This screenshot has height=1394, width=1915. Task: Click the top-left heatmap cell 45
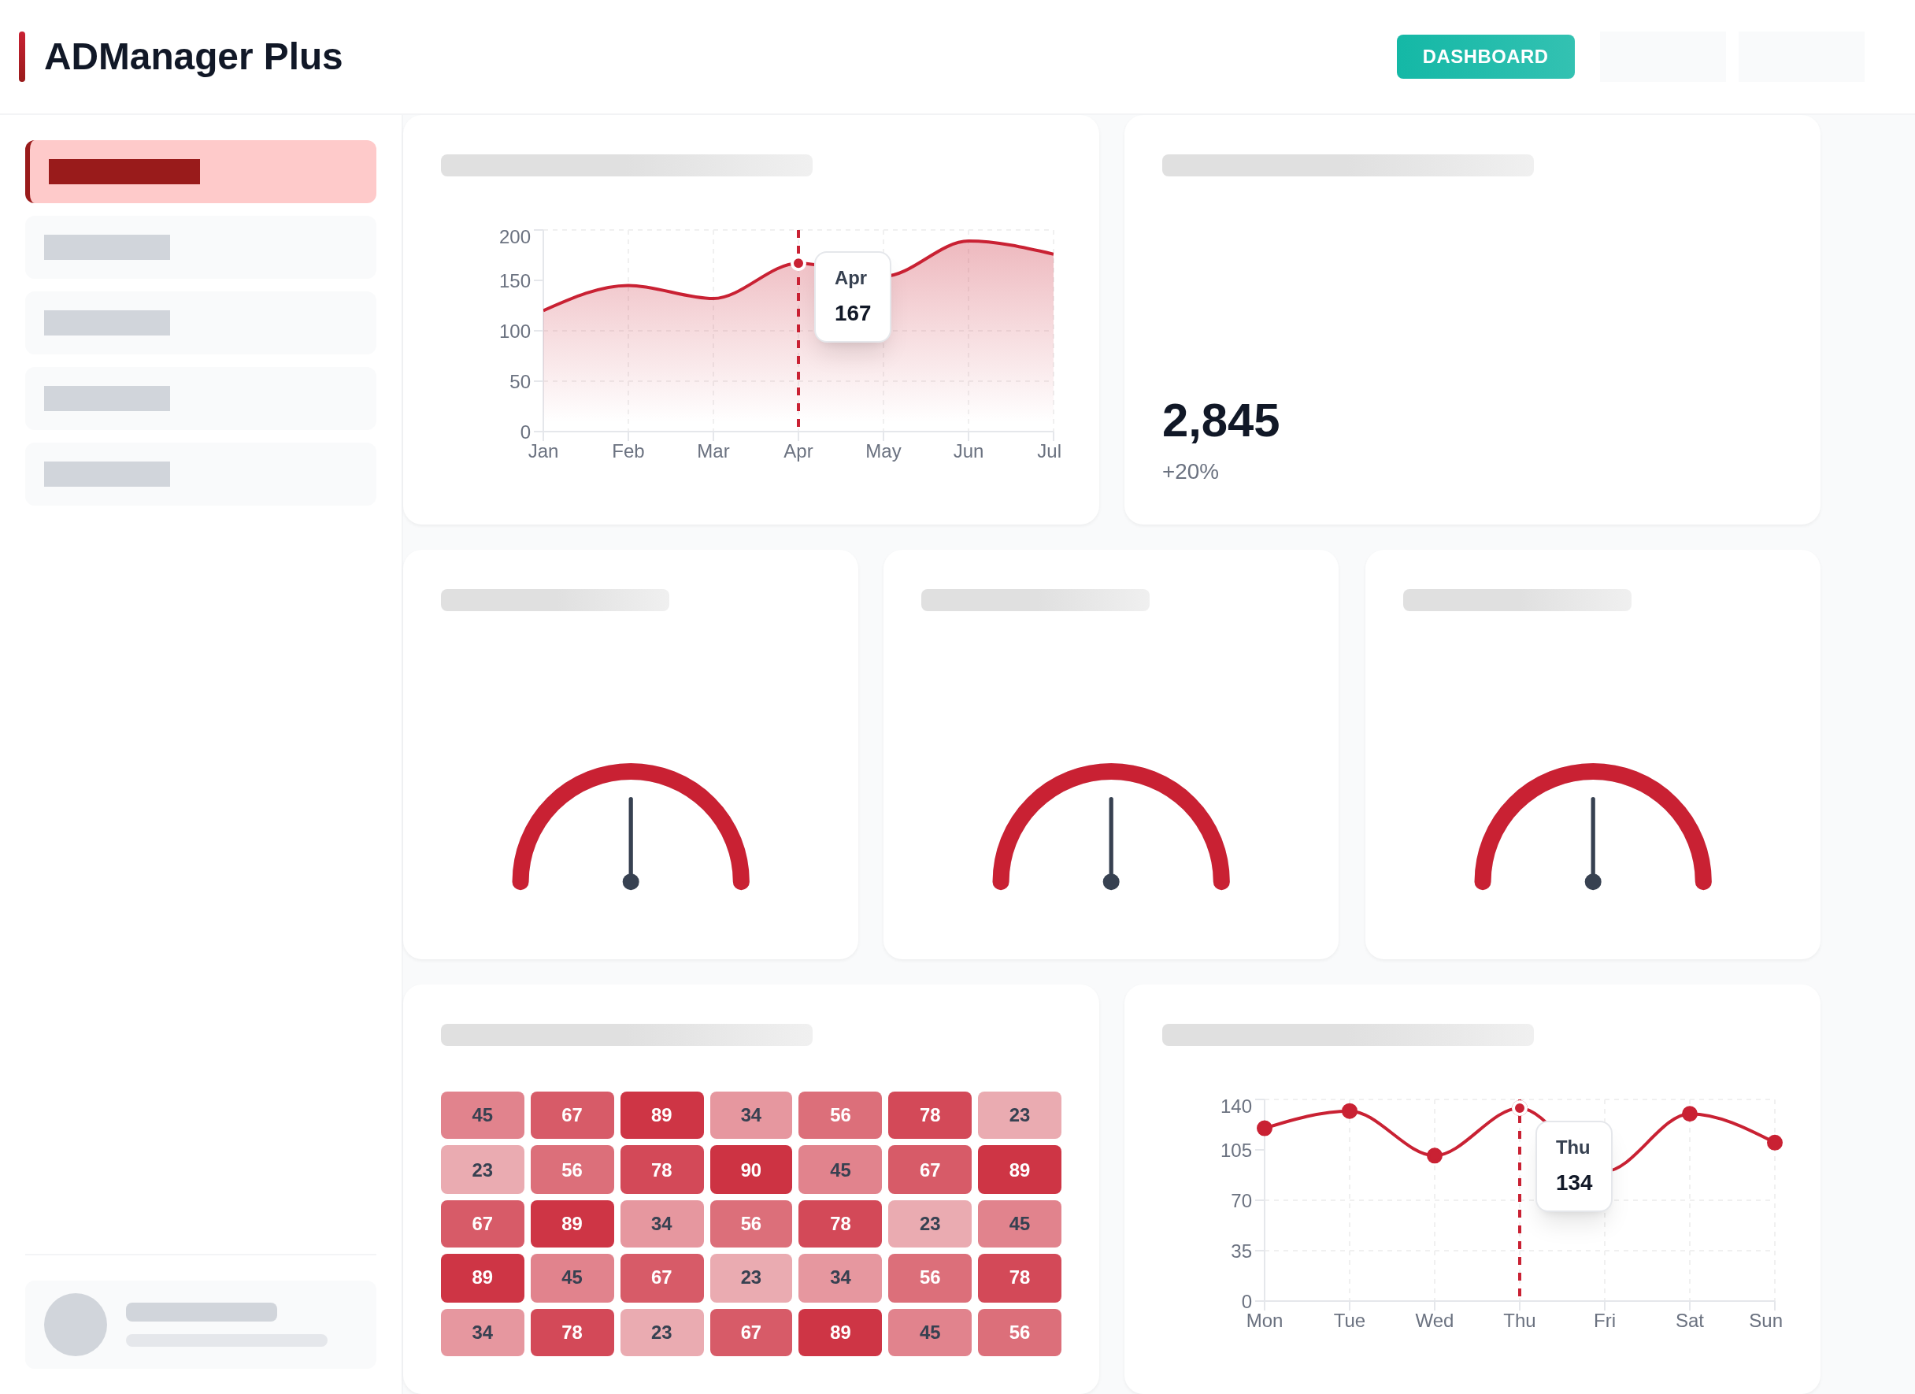(x=482, y=1114)
